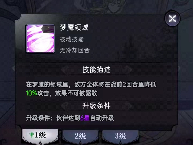Screen dimensions: 193x145
Task: Click the 被动技能 skill type label
Action: [x=72, y=39]
